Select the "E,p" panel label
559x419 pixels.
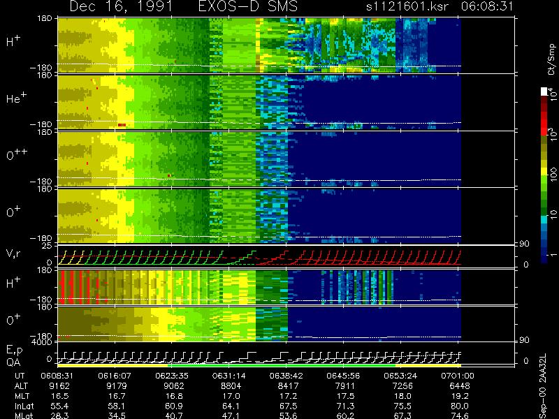14,351
